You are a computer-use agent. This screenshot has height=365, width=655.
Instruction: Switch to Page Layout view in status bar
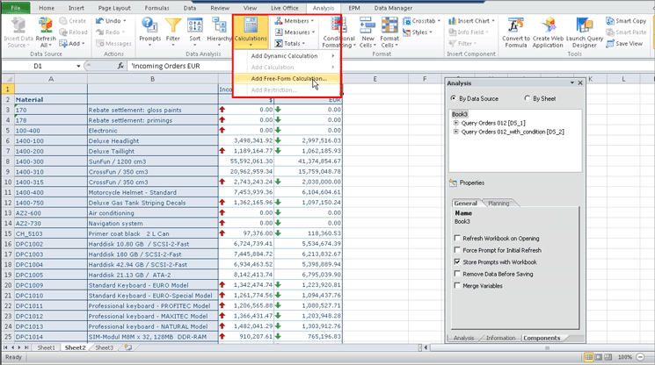tap(598, 357)
